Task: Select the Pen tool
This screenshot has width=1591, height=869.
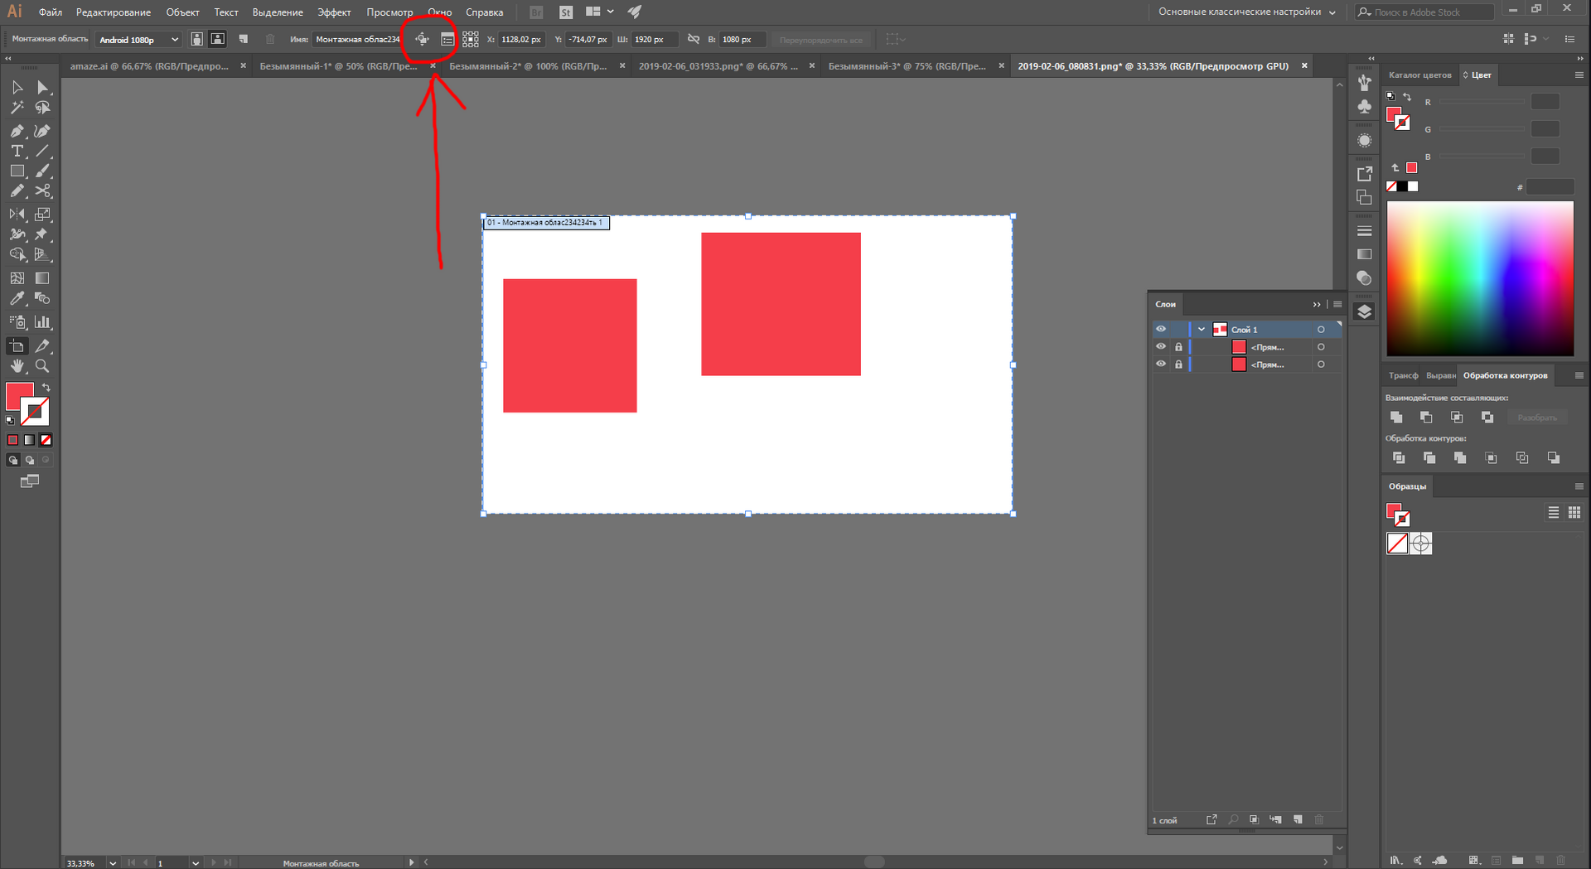Action: click(x=17, y=131)
